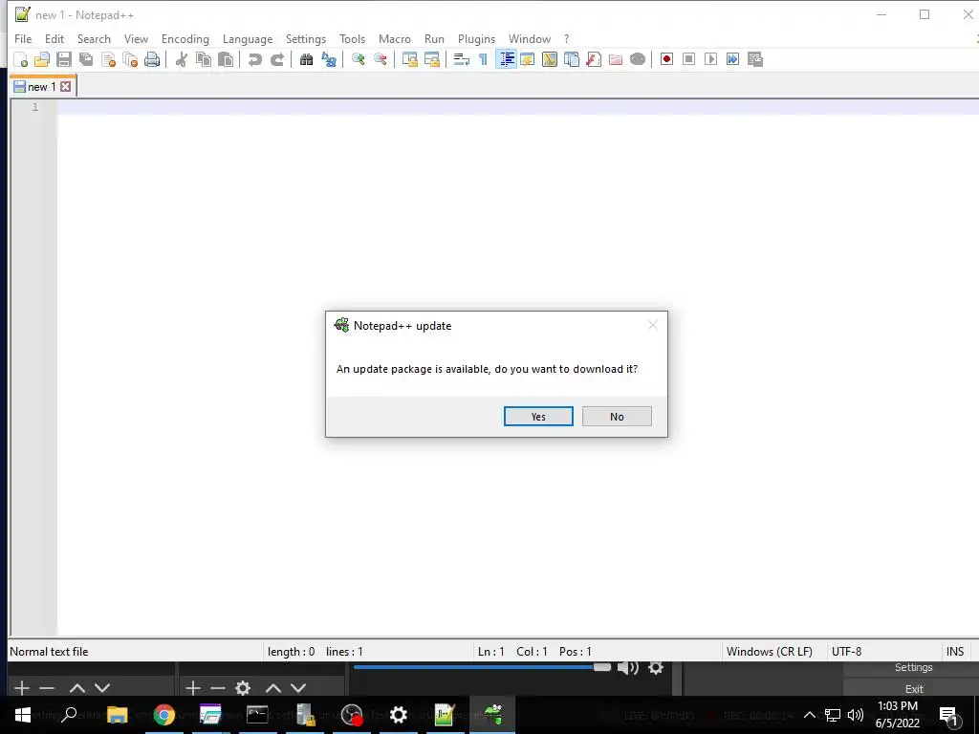Open the Function List panel icon
The height and width of the screenshot is (734, 979).
(x=593, y=59)
